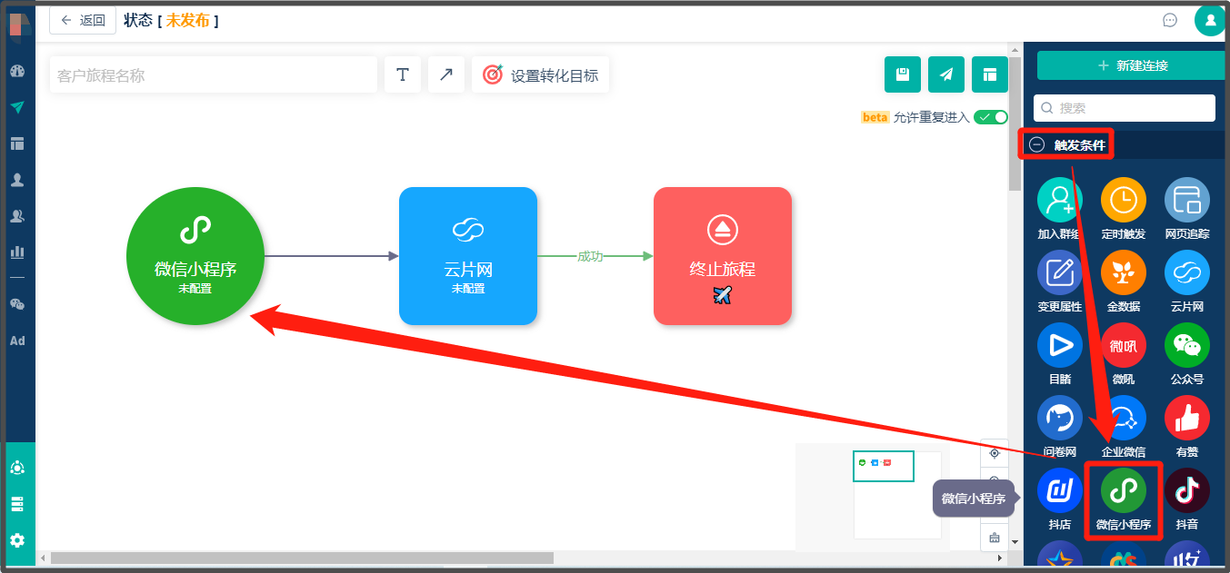Click the 返回 back button
This screenshot has height=573, width=1230.
(83, 20)
